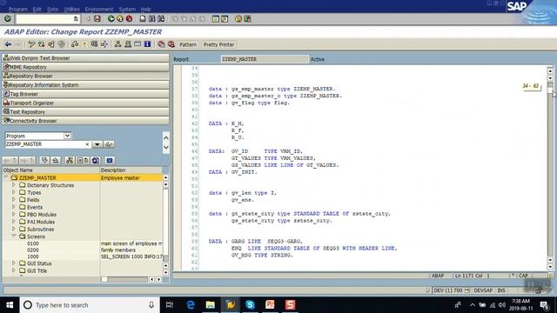
Task: Click the taskbar search box
Action: 90,305
